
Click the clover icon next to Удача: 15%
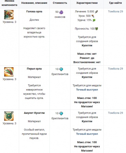[94, 20]
